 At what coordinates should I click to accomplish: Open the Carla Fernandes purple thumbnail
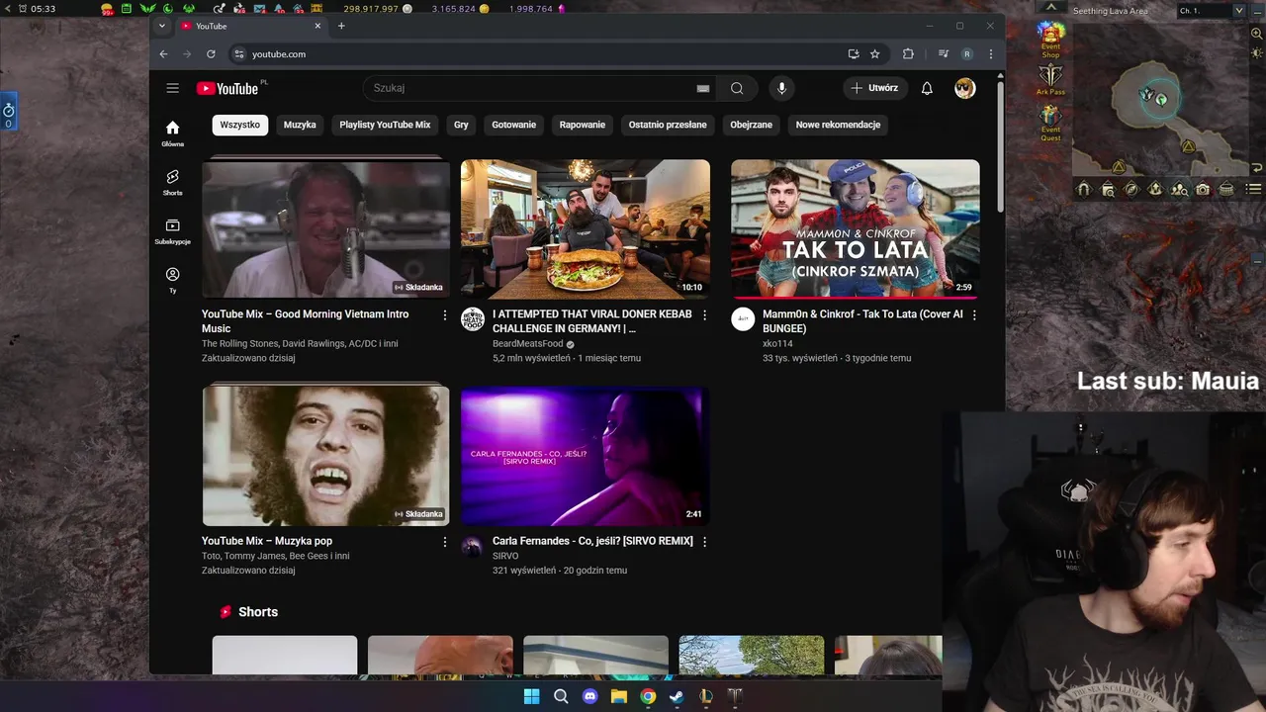[586, 456]
